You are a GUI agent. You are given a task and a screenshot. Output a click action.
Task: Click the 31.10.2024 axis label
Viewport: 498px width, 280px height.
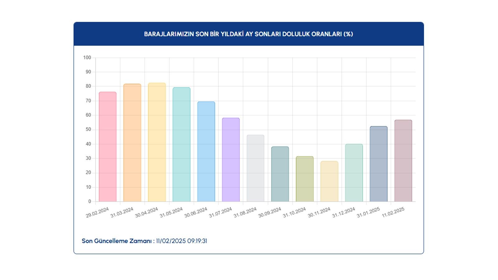click(294, 212)
